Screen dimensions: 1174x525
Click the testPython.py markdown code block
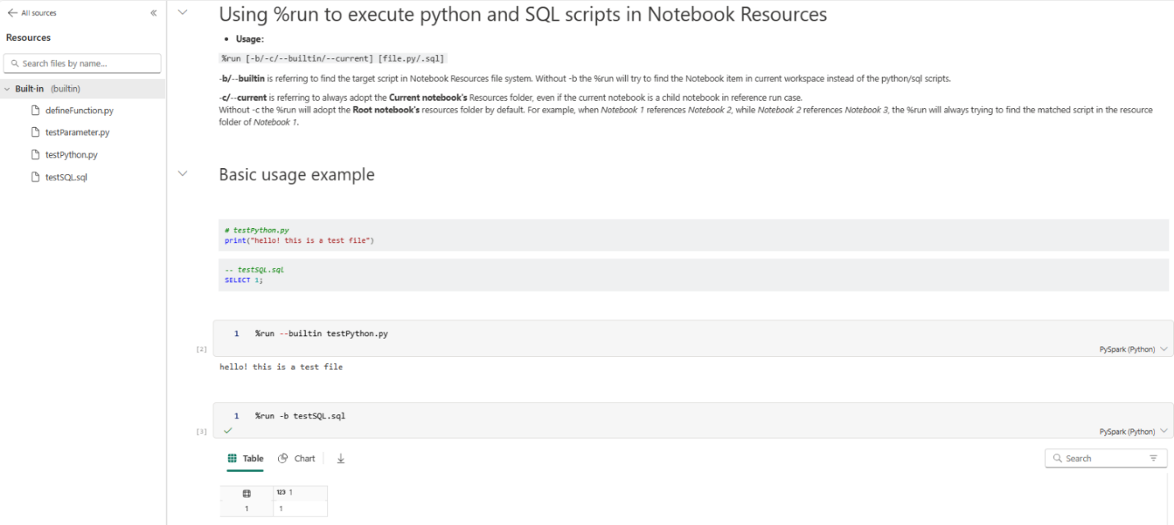[693, 235]
